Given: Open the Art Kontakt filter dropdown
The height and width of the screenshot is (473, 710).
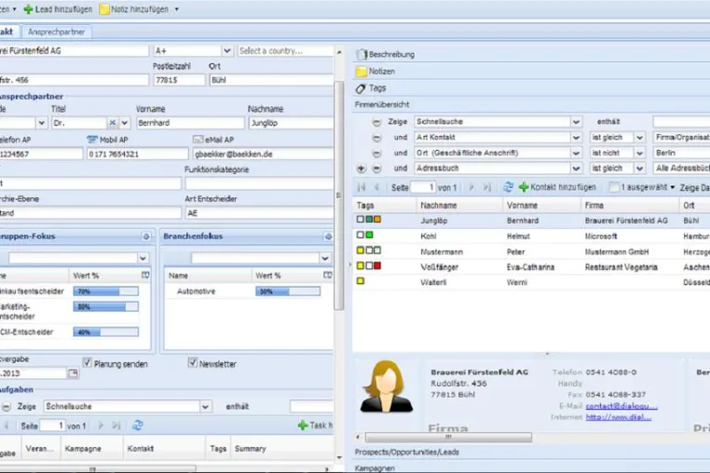Looking at the screenshot, I should coord(576,137).
